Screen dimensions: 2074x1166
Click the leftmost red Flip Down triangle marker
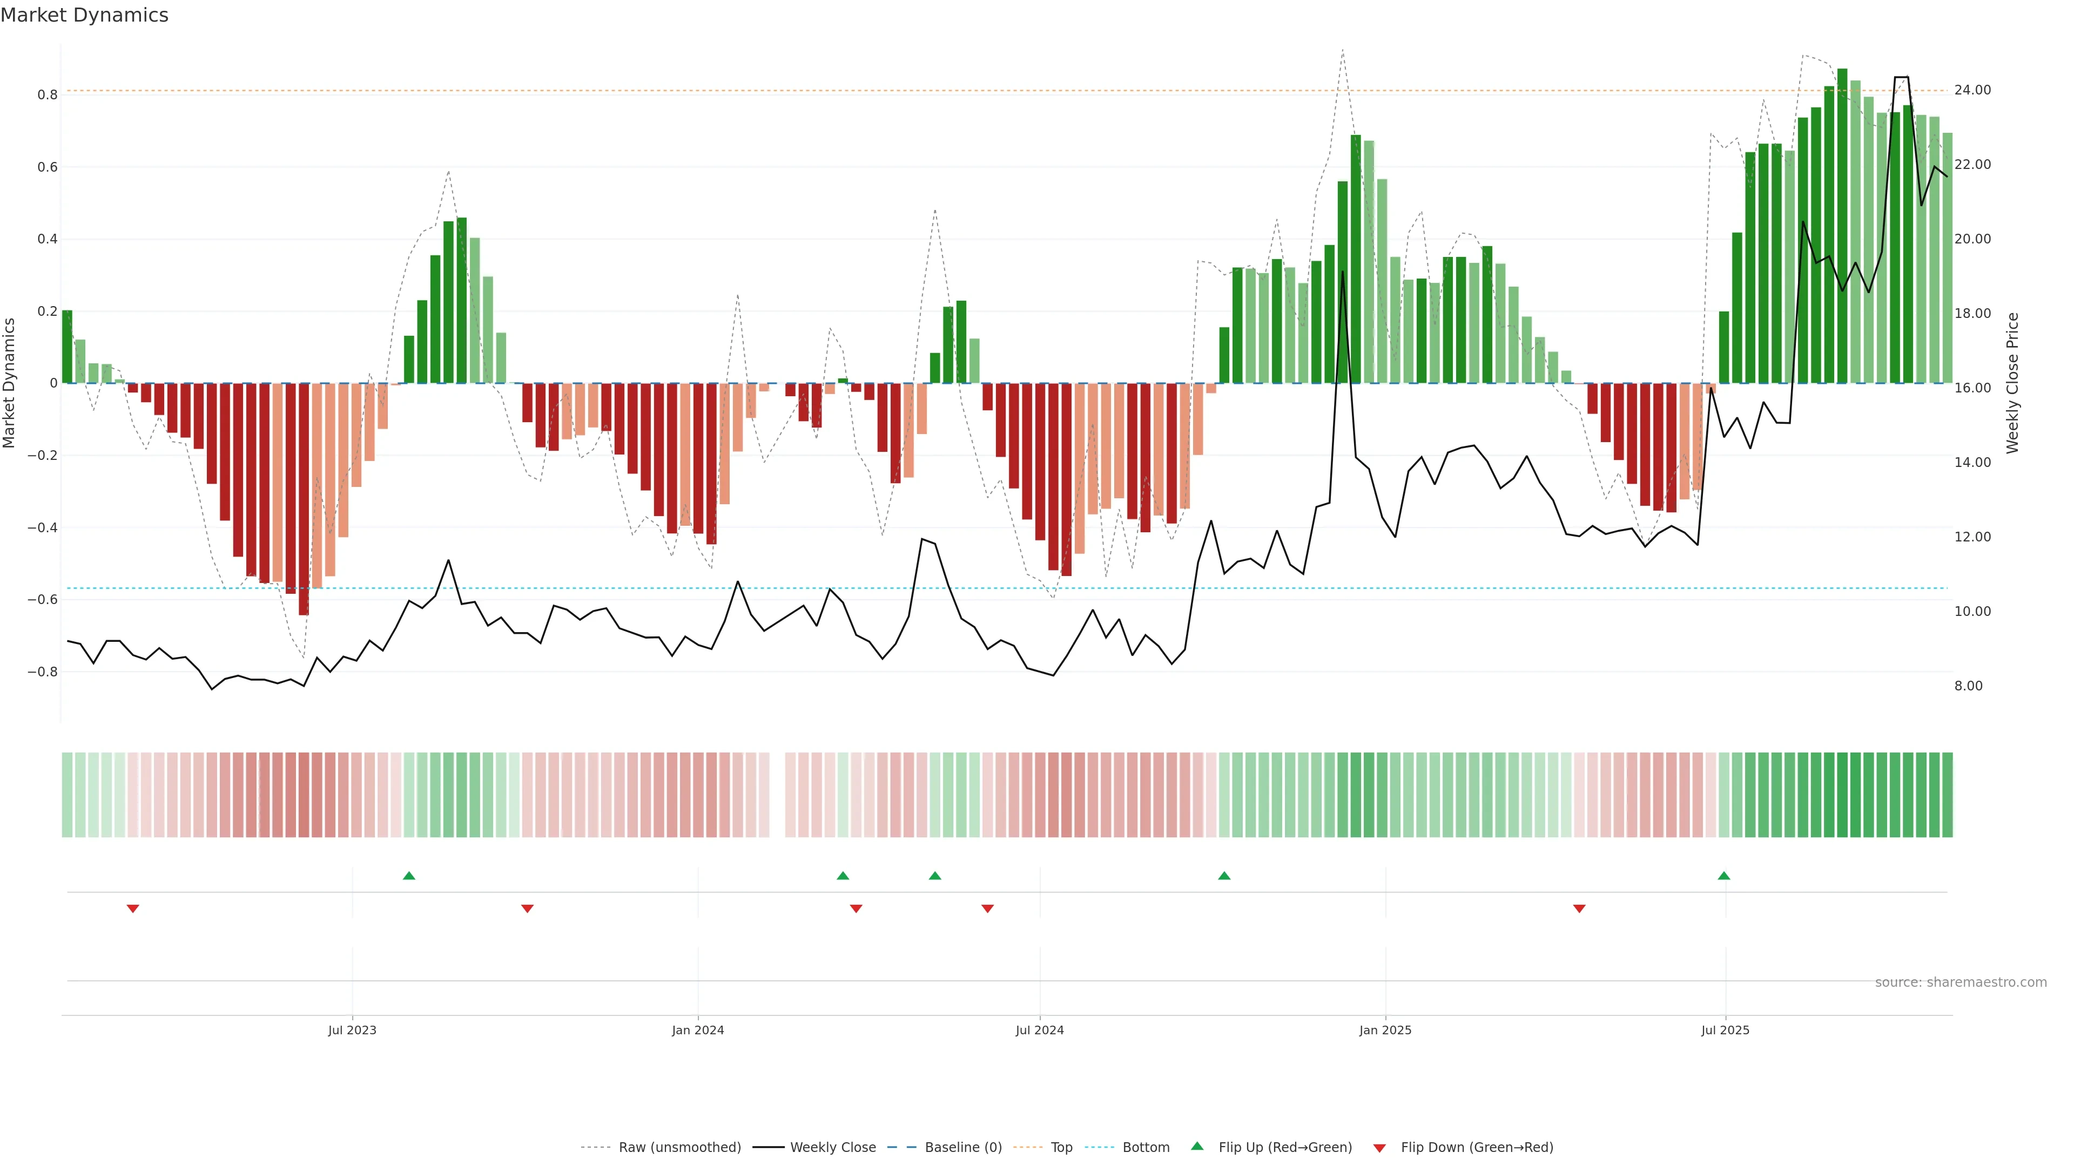pos(133,909)
